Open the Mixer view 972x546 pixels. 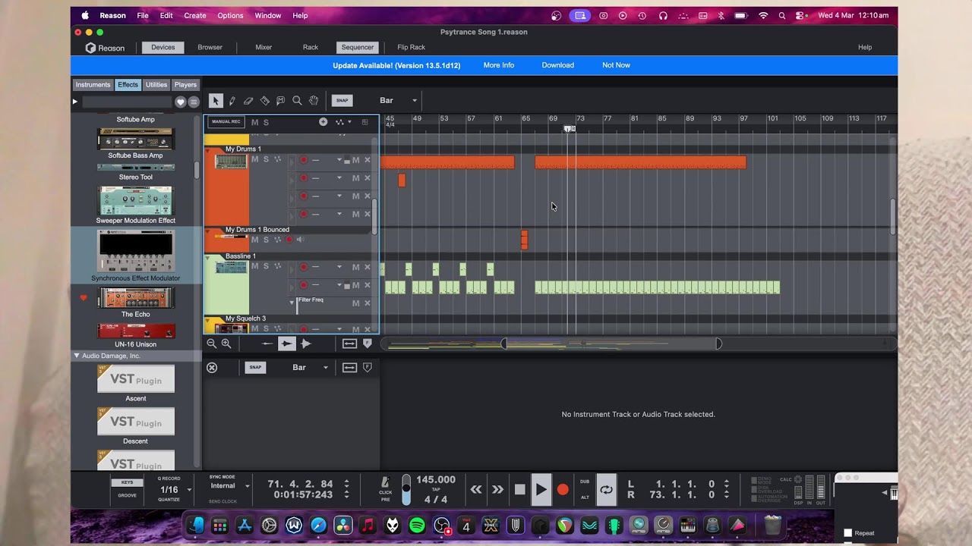click(x=264, y=47)
